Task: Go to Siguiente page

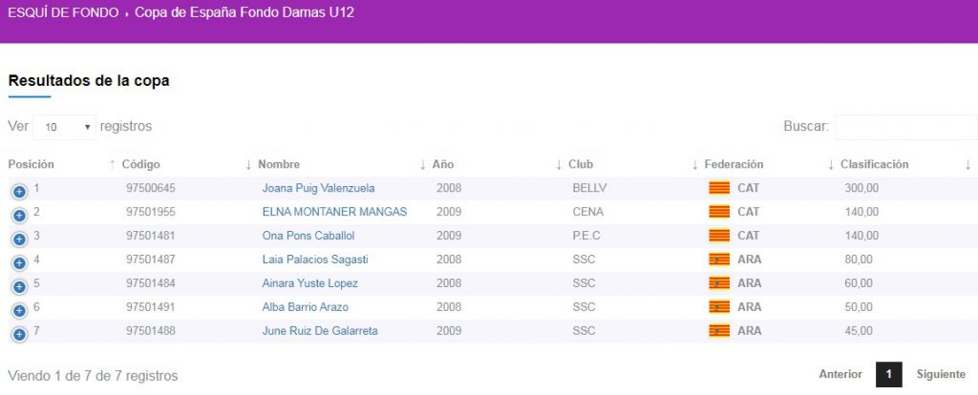Action: click(x=941, y=375)
